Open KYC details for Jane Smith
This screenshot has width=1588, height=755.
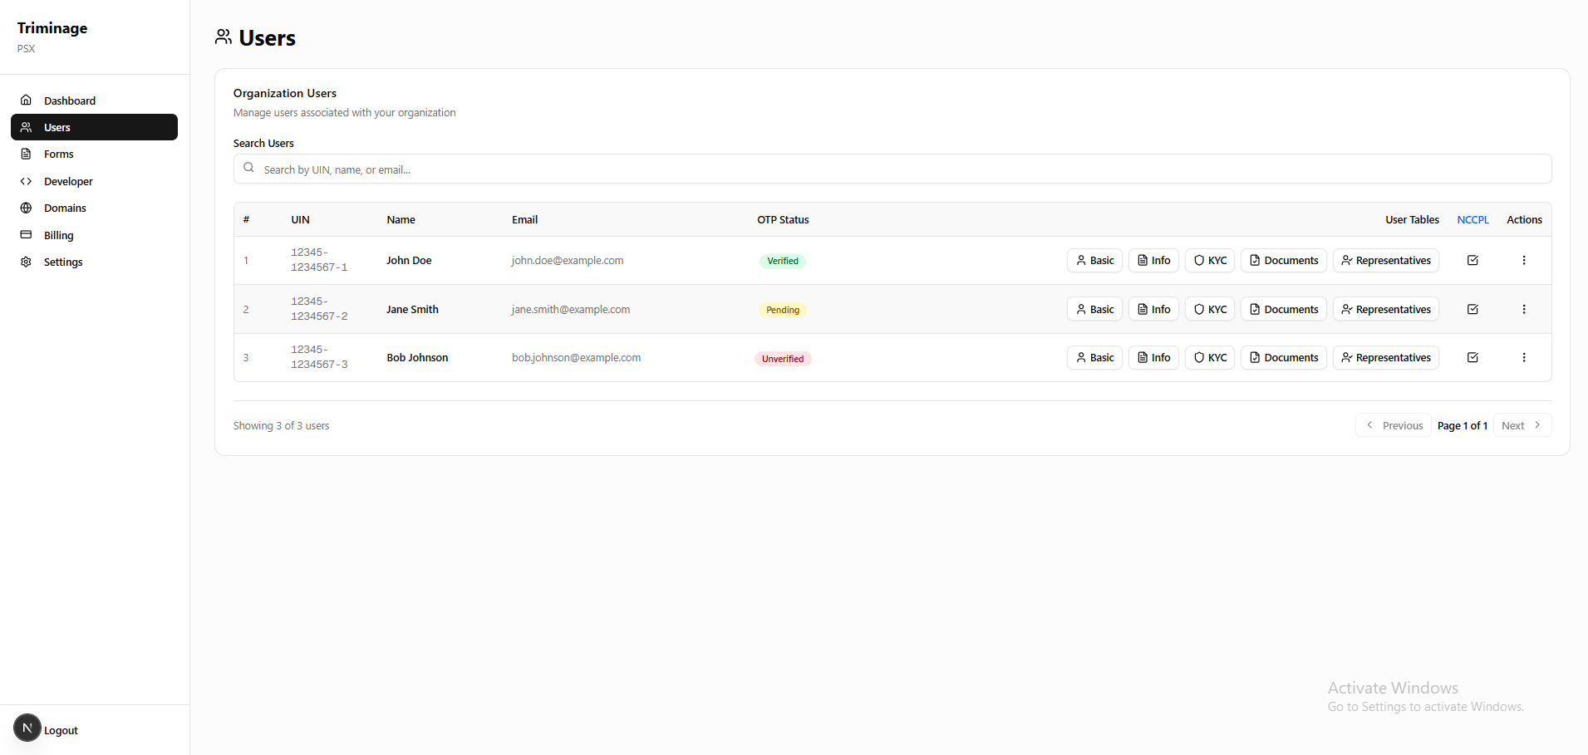(1209, 309)
